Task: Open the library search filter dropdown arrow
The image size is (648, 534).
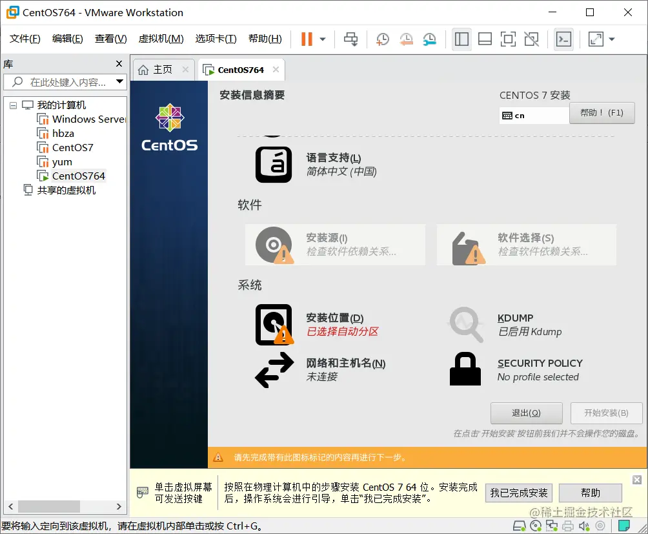Action: (x=120, y=81)
